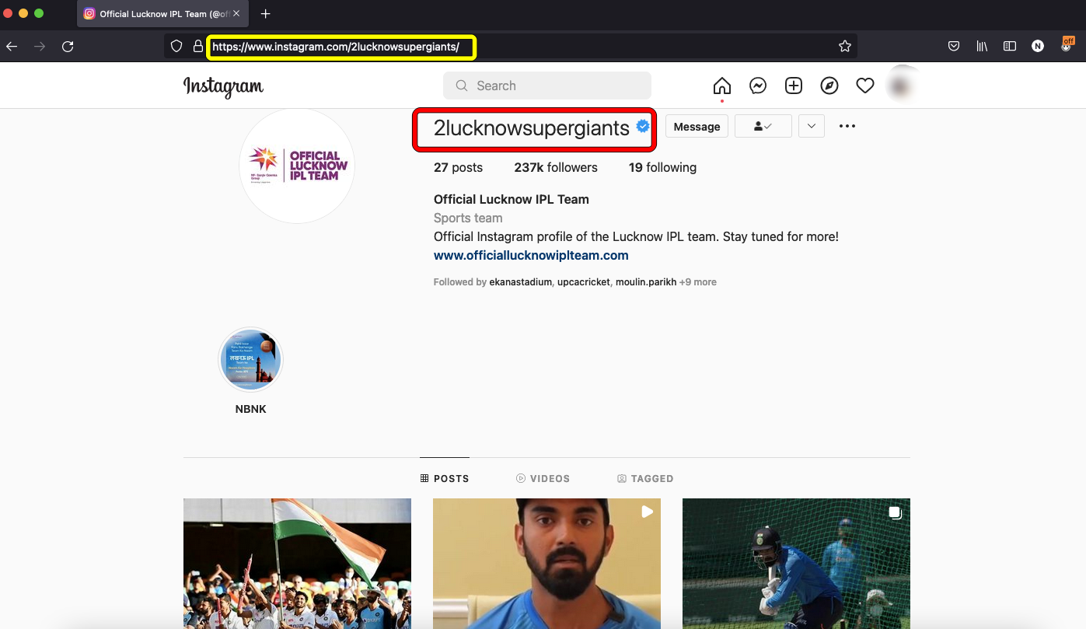Screen dimensions: 1086x629
Task: Open ekanastadium follower link
Action: tap(521, 282)
